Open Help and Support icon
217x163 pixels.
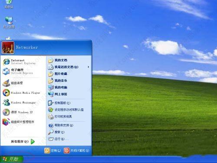pos(51,125)
